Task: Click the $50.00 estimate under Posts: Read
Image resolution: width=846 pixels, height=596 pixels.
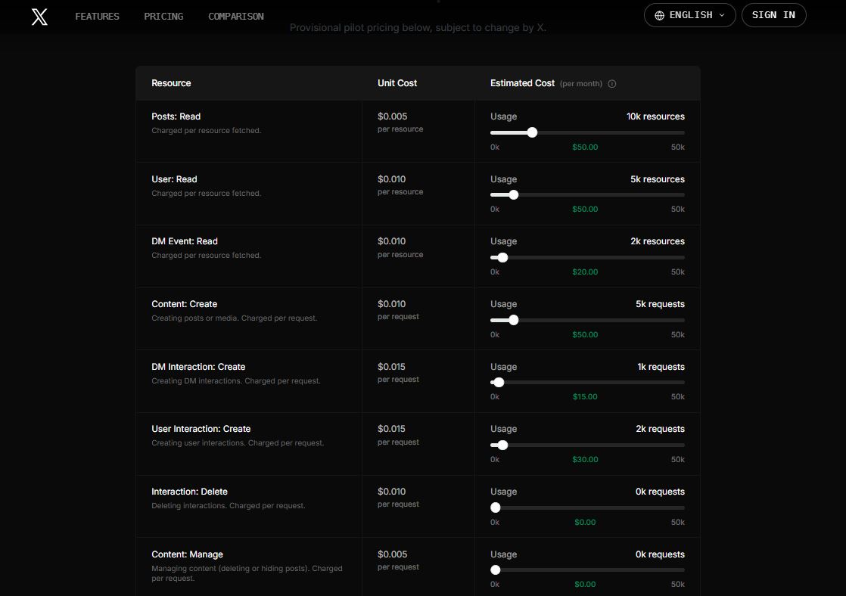Action: 585,147
